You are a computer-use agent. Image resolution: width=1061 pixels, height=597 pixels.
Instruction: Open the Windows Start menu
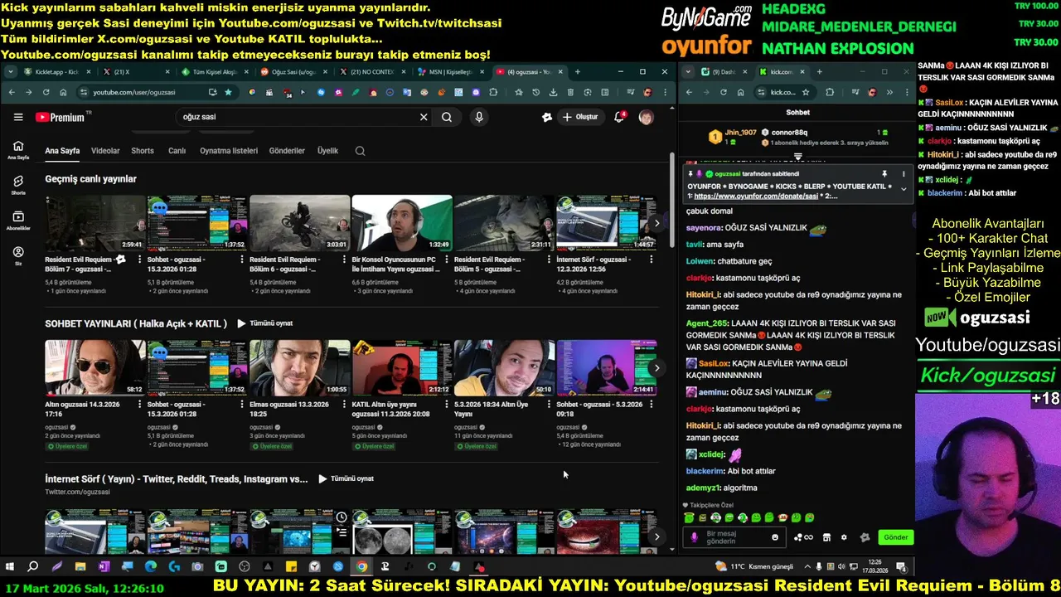tap(10, 566)
